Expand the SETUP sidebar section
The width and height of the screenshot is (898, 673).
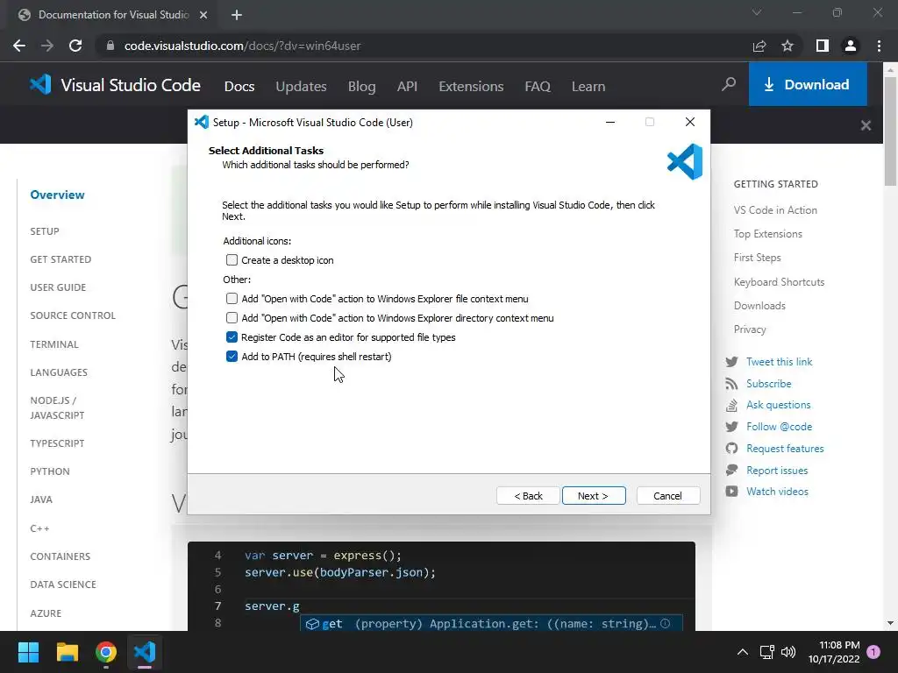(x=45, y=231)
